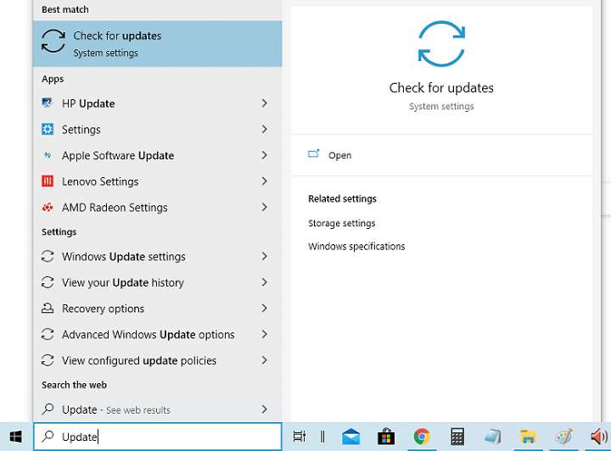Open Calculator from the taskbar
The image size is (611, 451).
click(457, 437)
